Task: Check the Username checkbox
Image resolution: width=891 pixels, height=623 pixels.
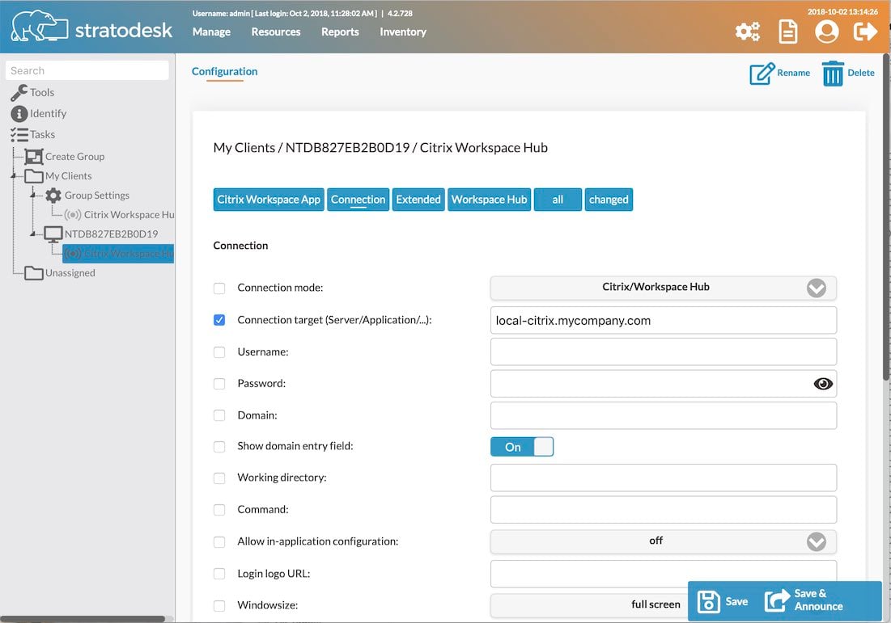Action: [219, 352]
